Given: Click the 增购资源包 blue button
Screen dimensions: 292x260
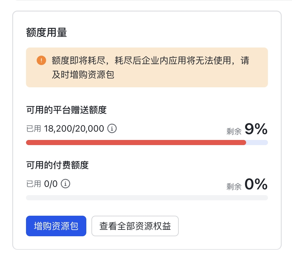Looking at the screenshot, I should 56,226.
